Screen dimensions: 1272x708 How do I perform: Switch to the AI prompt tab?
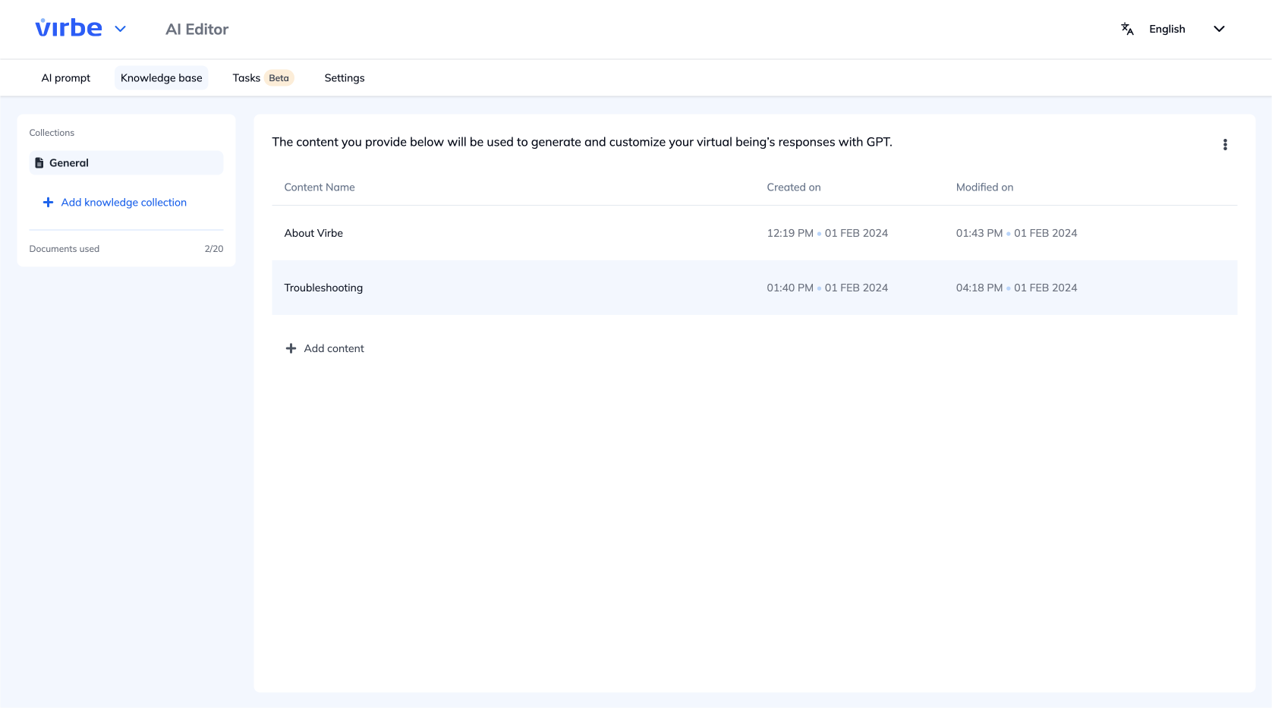(x=66, y=78)
